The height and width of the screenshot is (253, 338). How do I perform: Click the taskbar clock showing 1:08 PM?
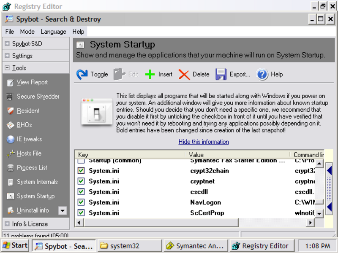coord(318,246)
